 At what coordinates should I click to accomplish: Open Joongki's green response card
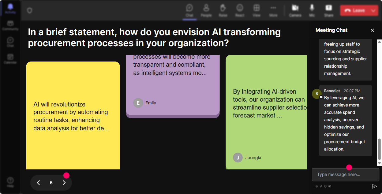click(266, 112)
